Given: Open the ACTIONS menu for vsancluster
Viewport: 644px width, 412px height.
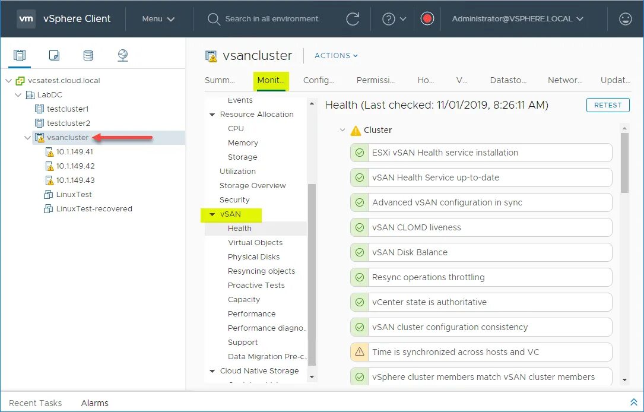Looking at the screenshot, I should 335,55.
